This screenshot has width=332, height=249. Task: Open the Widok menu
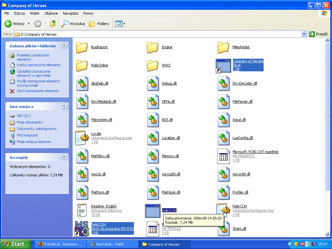tap(35, 13)
